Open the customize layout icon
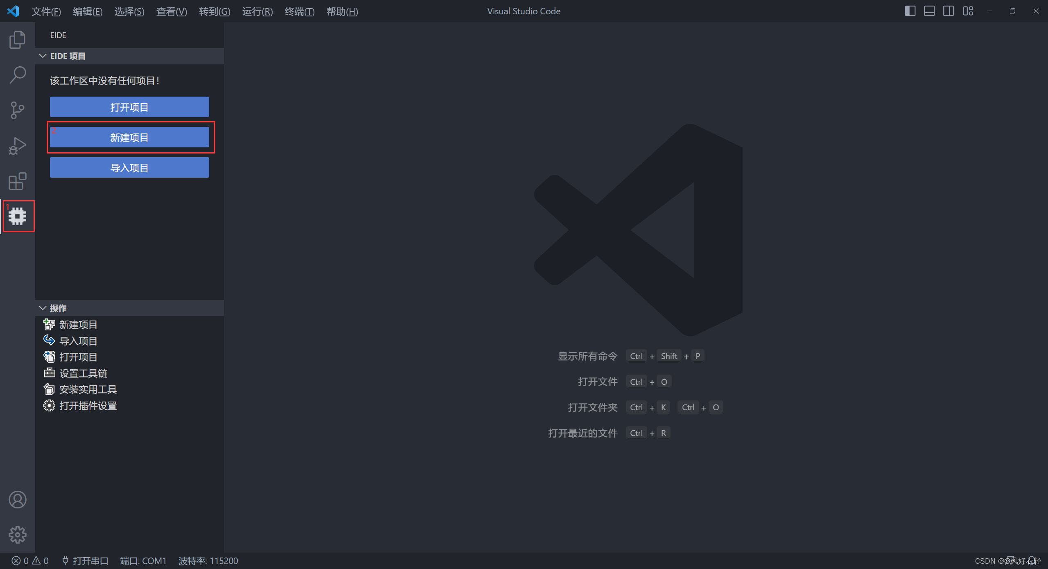Screen dimensions: 1048x569 click(968, 11)
